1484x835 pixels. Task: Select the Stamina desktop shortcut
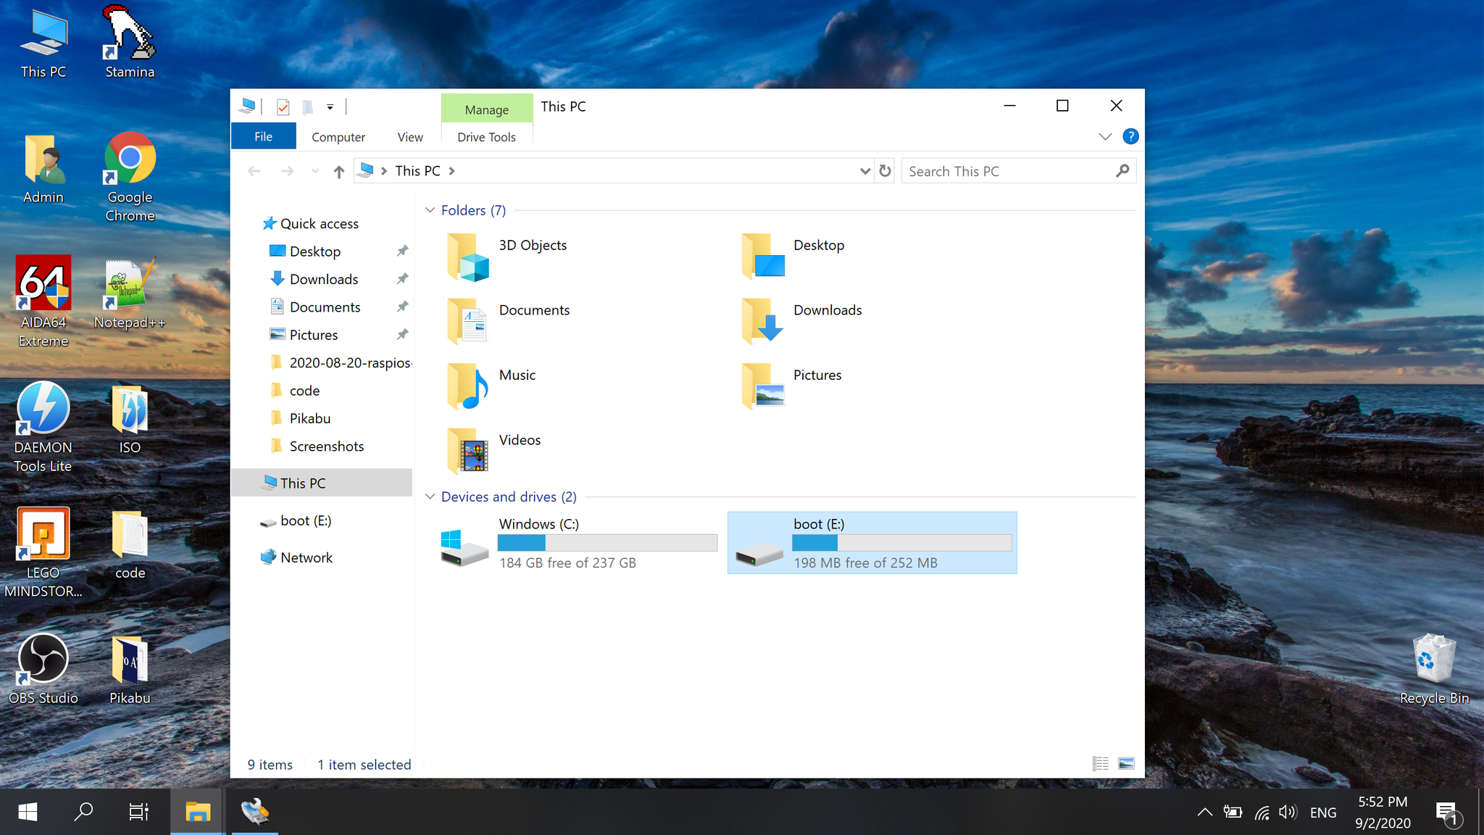130,42
